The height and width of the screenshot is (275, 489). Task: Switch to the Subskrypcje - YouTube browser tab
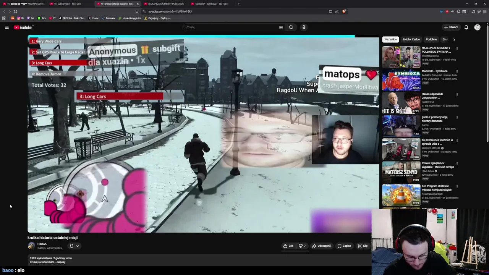[x=70, y=4]
